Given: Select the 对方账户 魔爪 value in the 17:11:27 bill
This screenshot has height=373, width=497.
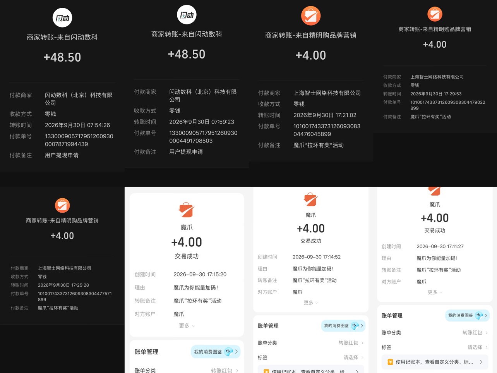Looking at the screenshot, I should (x=421, y=282).
